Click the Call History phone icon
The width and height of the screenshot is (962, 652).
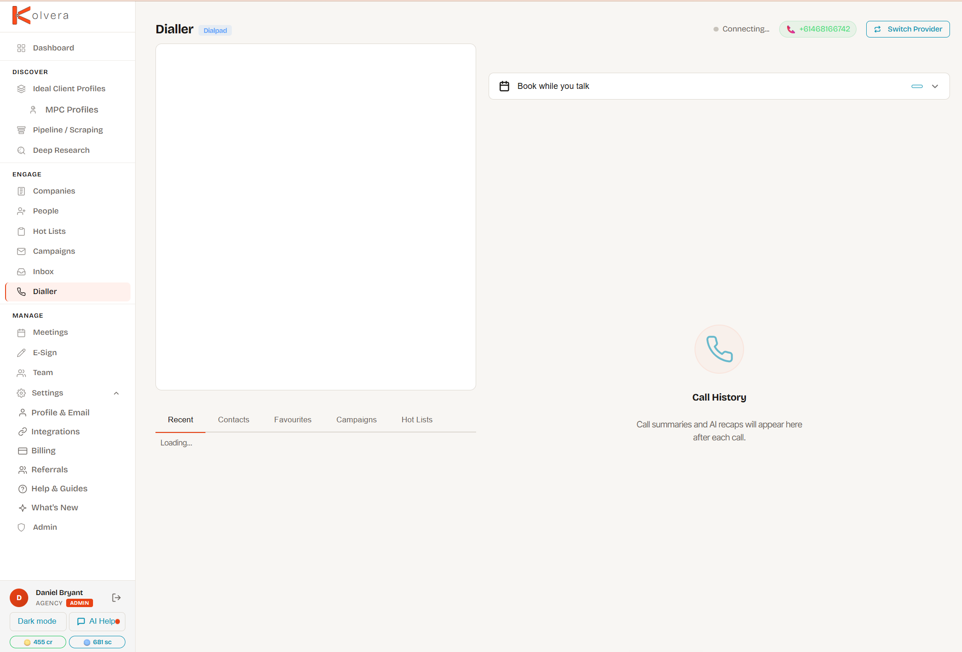point(719,349)
